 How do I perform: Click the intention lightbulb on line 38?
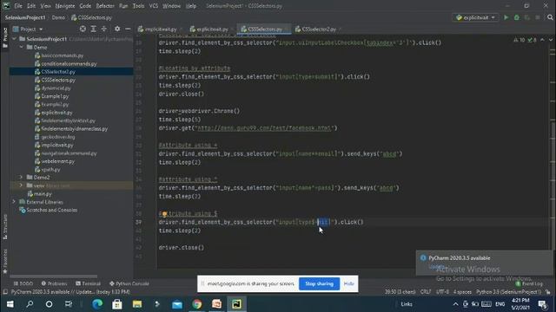(x=164, y=214)
